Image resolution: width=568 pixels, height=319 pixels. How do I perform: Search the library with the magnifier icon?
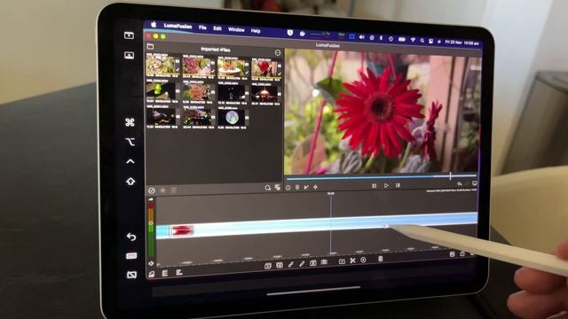(268, 188)
